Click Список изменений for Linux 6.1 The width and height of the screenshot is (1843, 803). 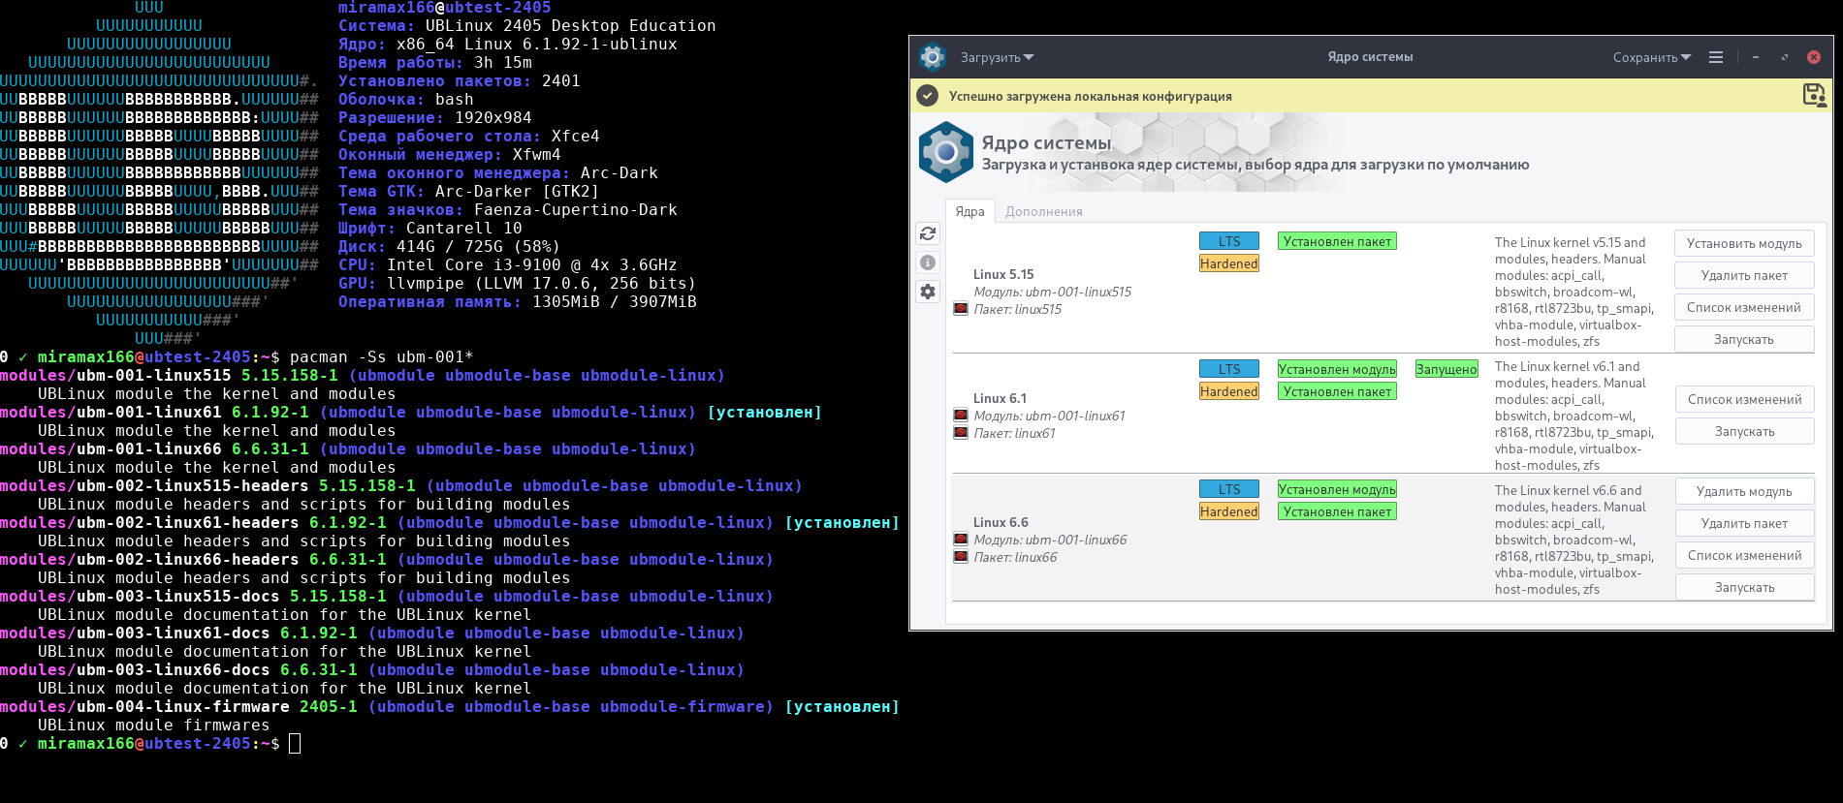click(x=1744, y=399)
